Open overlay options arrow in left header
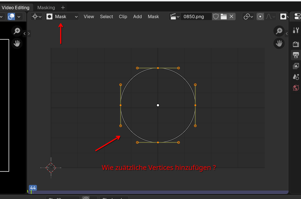 [19, 17]
